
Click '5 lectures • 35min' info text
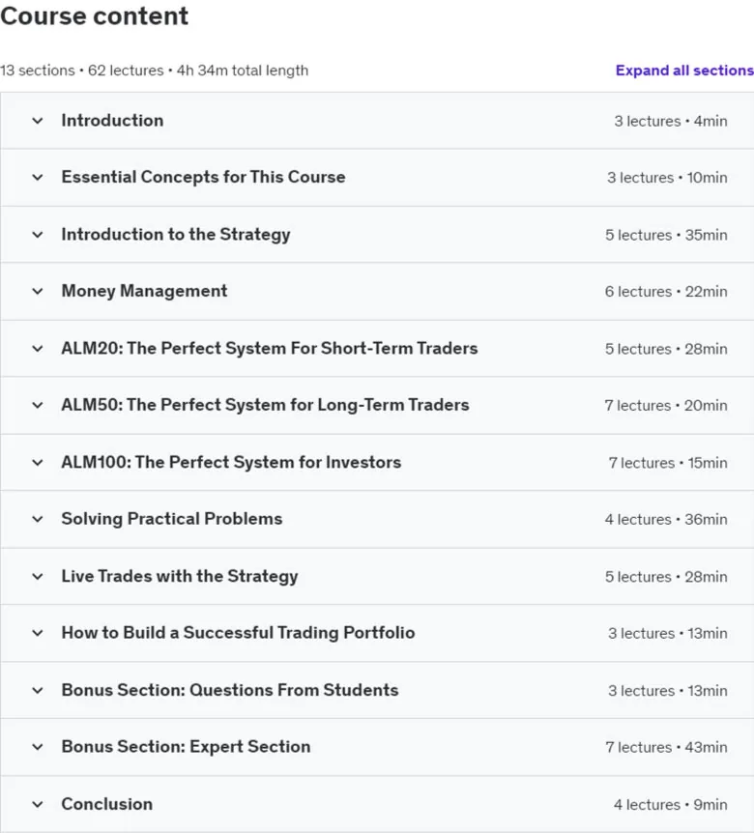[666, 235]
